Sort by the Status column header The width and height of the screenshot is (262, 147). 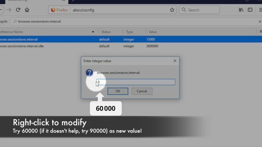point(111,32)
